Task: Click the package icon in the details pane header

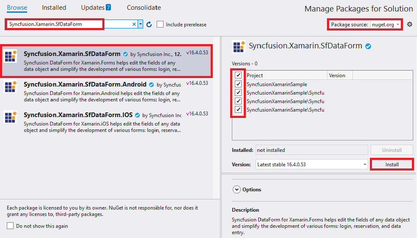Action: tap(239, 46)
